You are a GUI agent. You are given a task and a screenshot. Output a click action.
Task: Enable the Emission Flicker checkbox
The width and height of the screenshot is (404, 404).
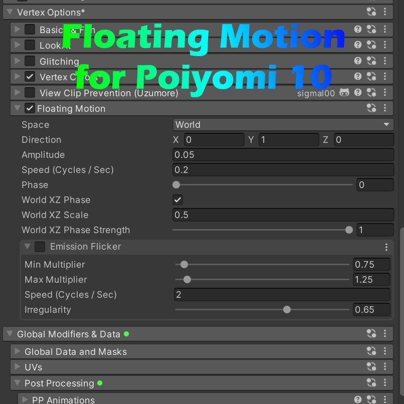[40, 247]
